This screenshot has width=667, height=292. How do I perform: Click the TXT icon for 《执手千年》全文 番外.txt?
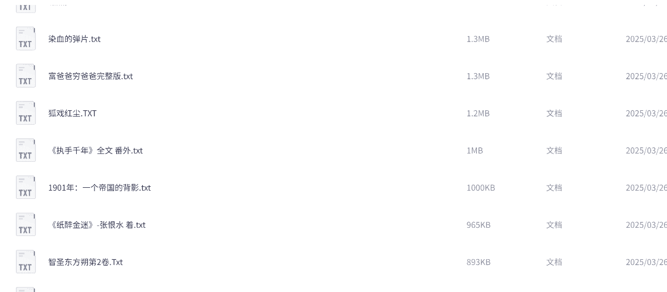(26, 150)
